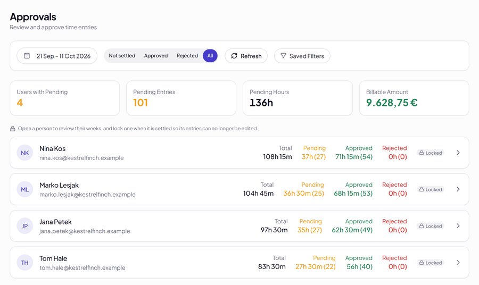The height and width of the screenshot is (285, 479).
Task: Click jana.petek@kestrelfinch.example email
Action: [x=85, y=231]
